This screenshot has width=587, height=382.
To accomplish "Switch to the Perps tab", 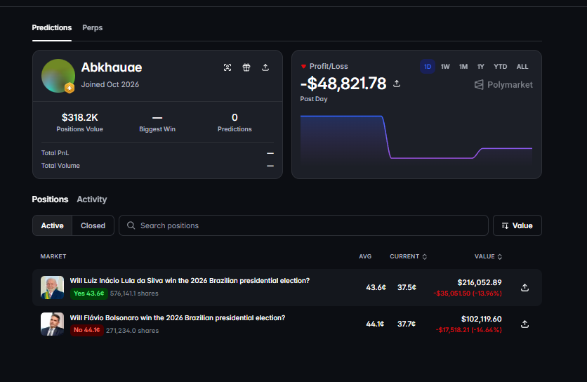I will (x=93, y=27).
